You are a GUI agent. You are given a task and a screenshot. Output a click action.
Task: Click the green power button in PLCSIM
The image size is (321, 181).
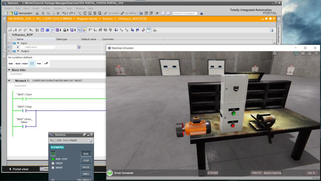tap(53, 154)
